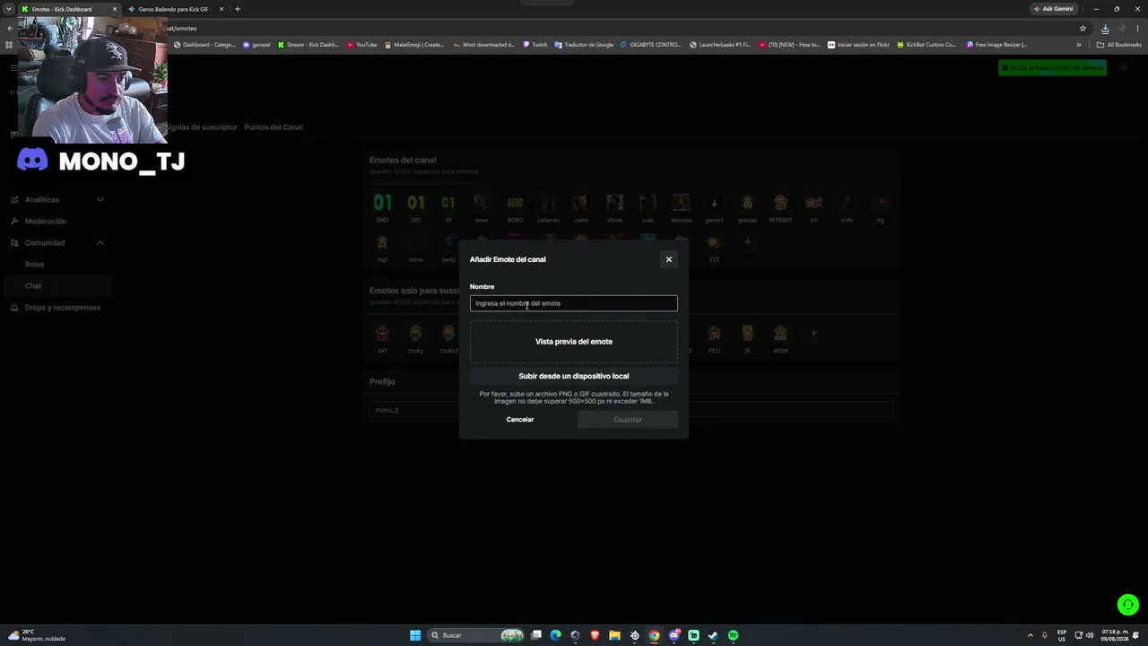Switch to Ganso Bailando para Kick GIF tab
This screenshot has width=1148, height=646.
[x=173, y=9]
